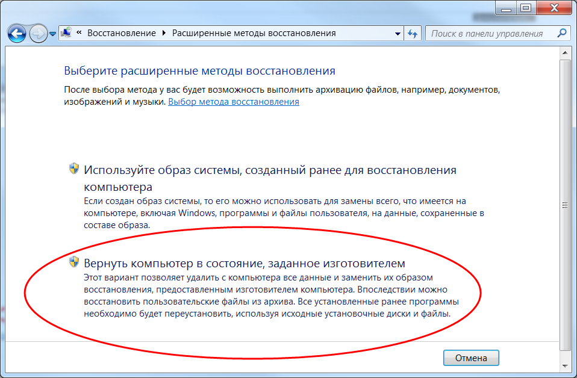The image size is (577, 378).
Task: Open the address bar history dropdown
Action: point(398,34)
